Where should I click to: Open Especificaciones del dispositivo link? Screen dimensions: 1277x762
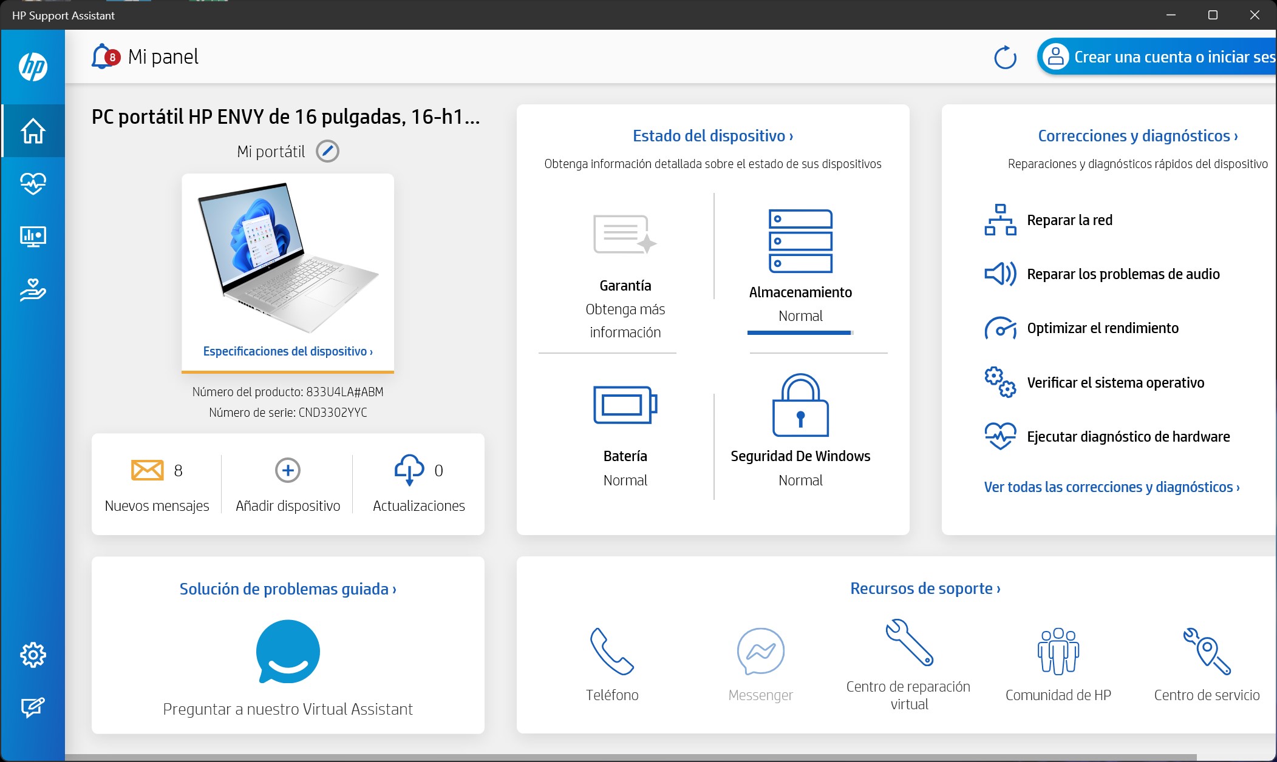pyautogui.click(x=288, y=351)
